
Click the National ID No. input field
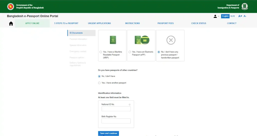point(116,109)
